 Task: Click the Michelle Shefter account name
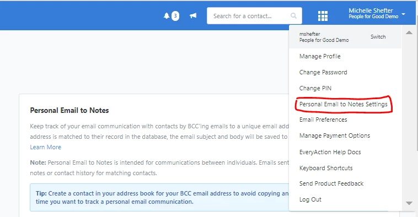371,10
